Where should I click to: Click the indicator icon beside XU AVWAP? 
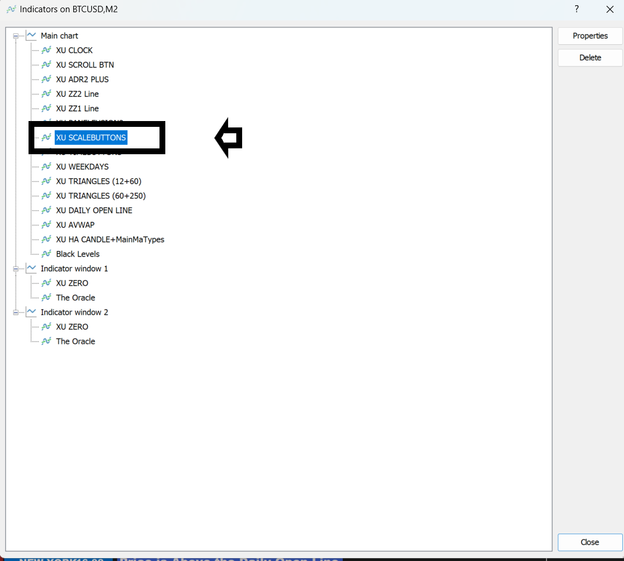(x=46, y=225)
